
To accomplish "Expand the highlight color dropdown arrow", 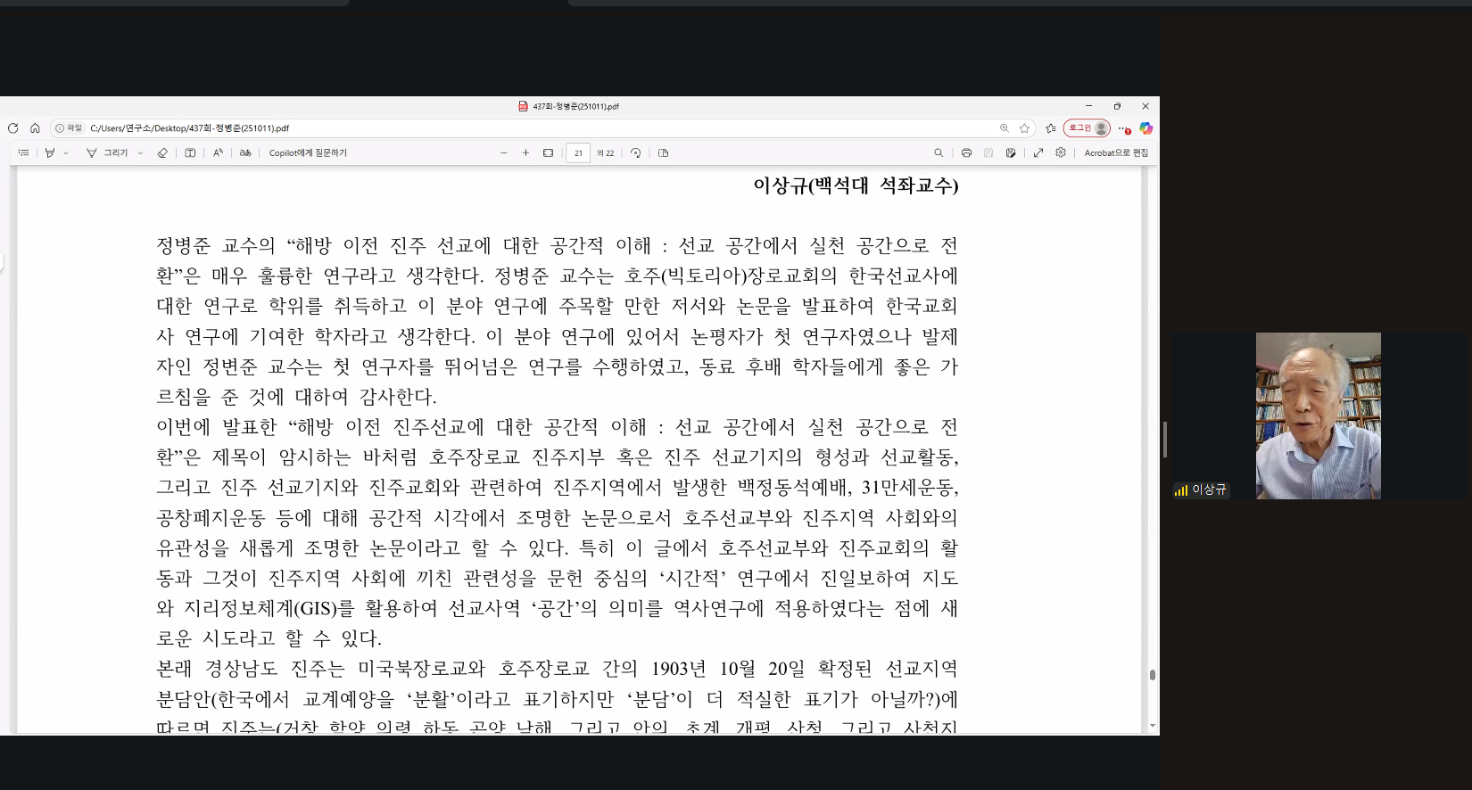I will click(x=66, y=153).
